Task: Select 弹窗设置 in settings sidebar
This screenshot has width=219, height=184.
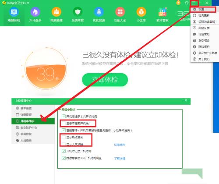Action: (x=33, y=115)
